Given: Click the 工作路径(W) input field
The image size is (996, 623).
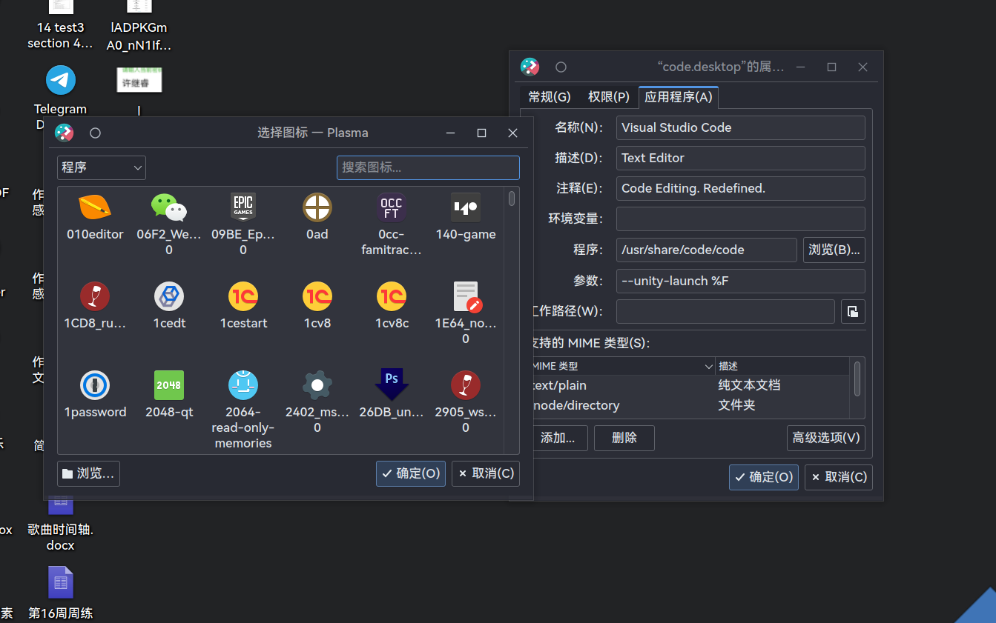Looking at the screenshot, I should pyautogui.click(x=725, y=311).
